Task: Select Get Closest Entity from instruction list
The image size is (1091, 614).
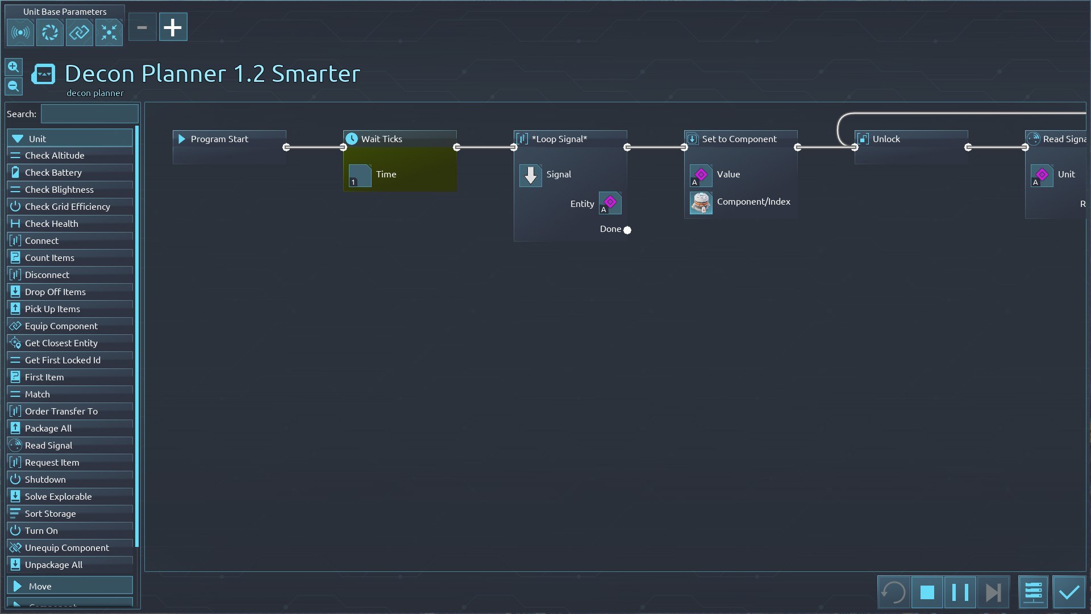Action: point(61,343)
